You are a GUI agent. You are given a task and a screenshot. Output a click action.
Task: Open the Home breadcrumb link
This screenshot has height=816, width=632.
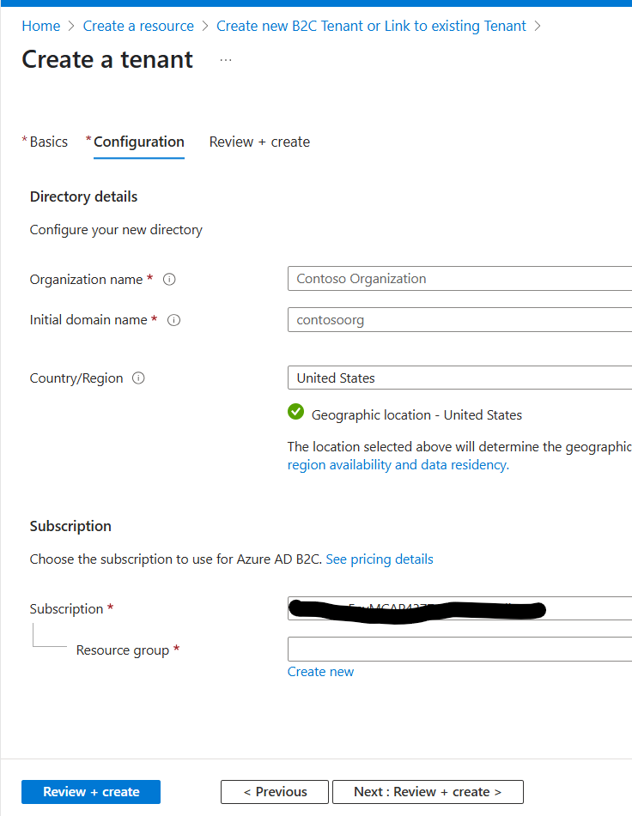click(40, 26)
